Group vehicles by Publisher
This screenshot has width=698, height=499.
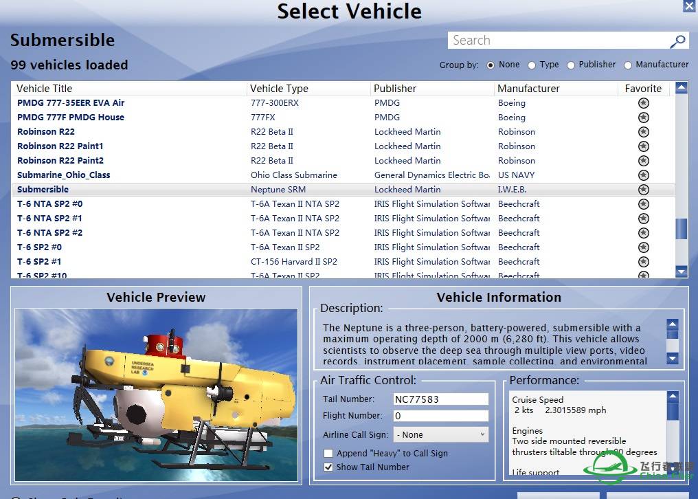(571, 65)
